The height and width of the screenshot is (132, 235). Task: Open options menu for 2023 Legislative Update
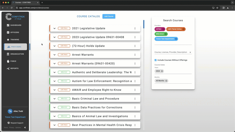tap(135, 37)
